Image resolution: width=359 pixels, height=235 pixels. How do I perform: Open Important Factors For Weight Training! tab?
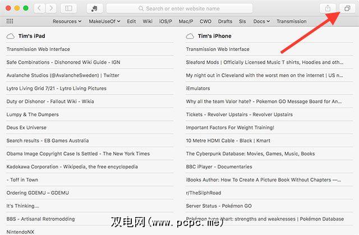(x=269, y=128)
